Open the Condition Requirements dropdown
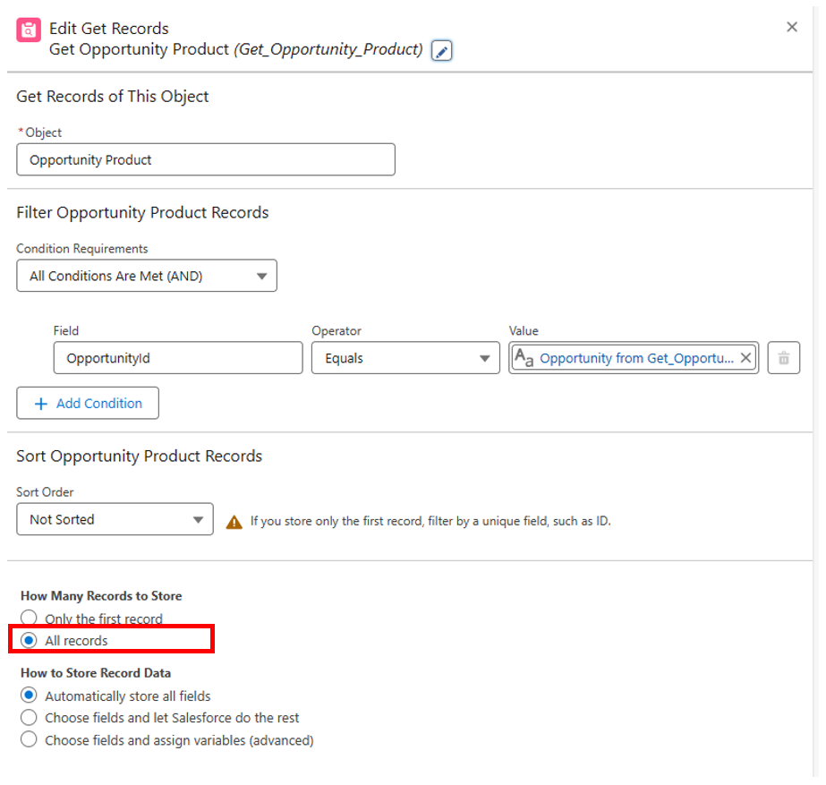 pos(147,276)
